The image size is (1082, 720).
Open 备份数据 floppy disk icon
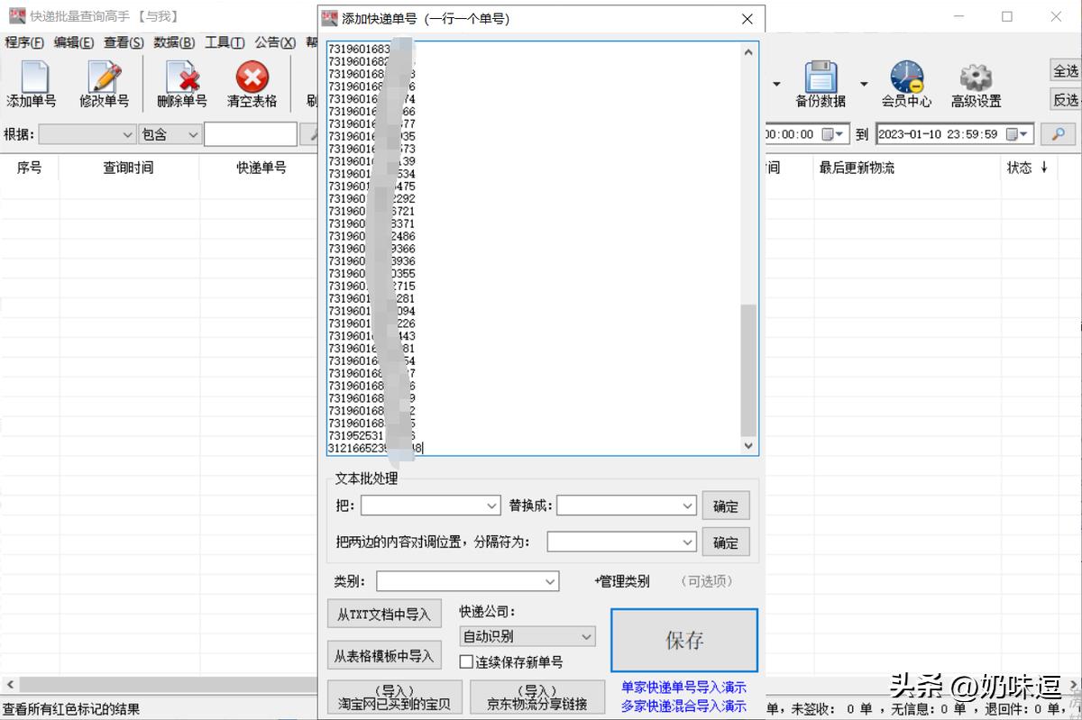(821, 79)
